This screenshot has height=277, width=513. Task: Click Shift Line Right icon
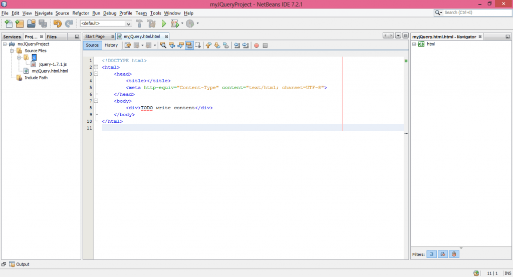coord(245,46)
